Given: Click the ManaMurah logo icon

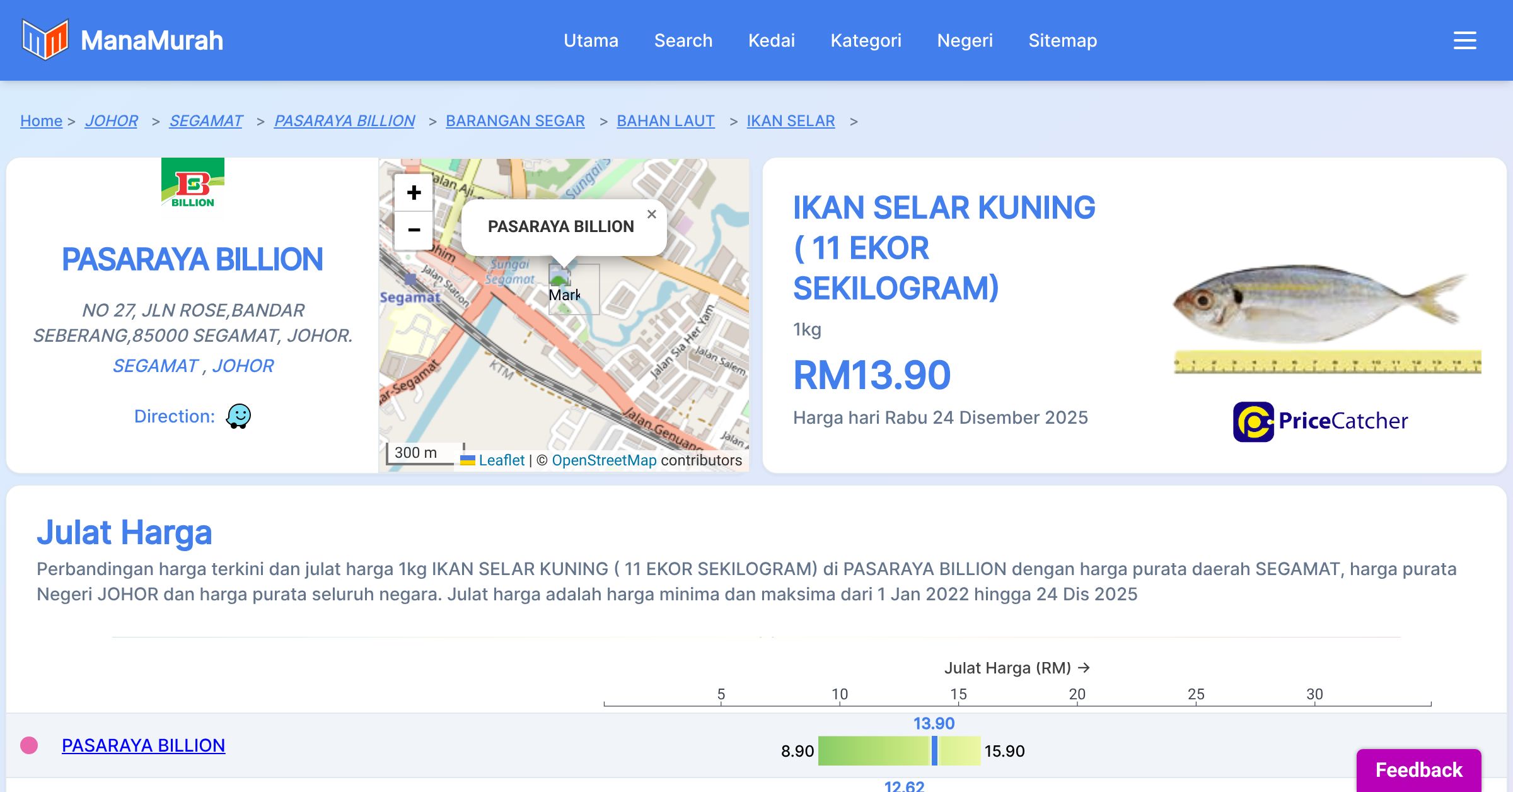Looking at the screenshot, I should (44, 40).
